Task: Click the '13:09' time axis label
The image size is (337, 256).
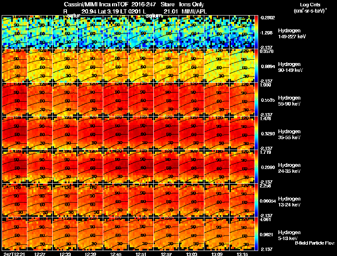Action: pyautogui.click(x=217, y=254)
